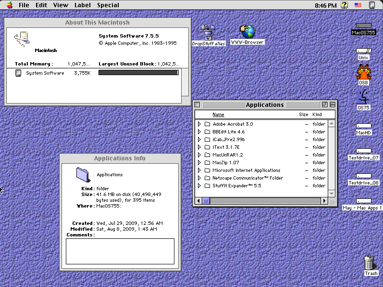This screenshot has width=383, height=287.
Task: Open the Special menu
Action: click(x=108, y=5)
